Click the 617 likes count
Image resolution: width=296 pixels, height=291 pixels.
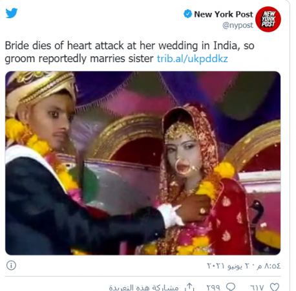(257, 287)
